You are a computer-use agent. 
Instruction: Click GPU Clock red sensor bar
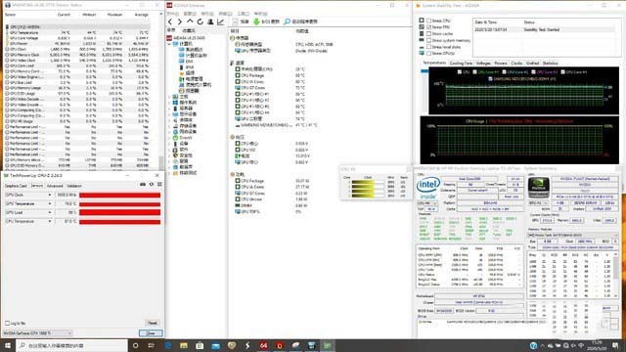119,196
